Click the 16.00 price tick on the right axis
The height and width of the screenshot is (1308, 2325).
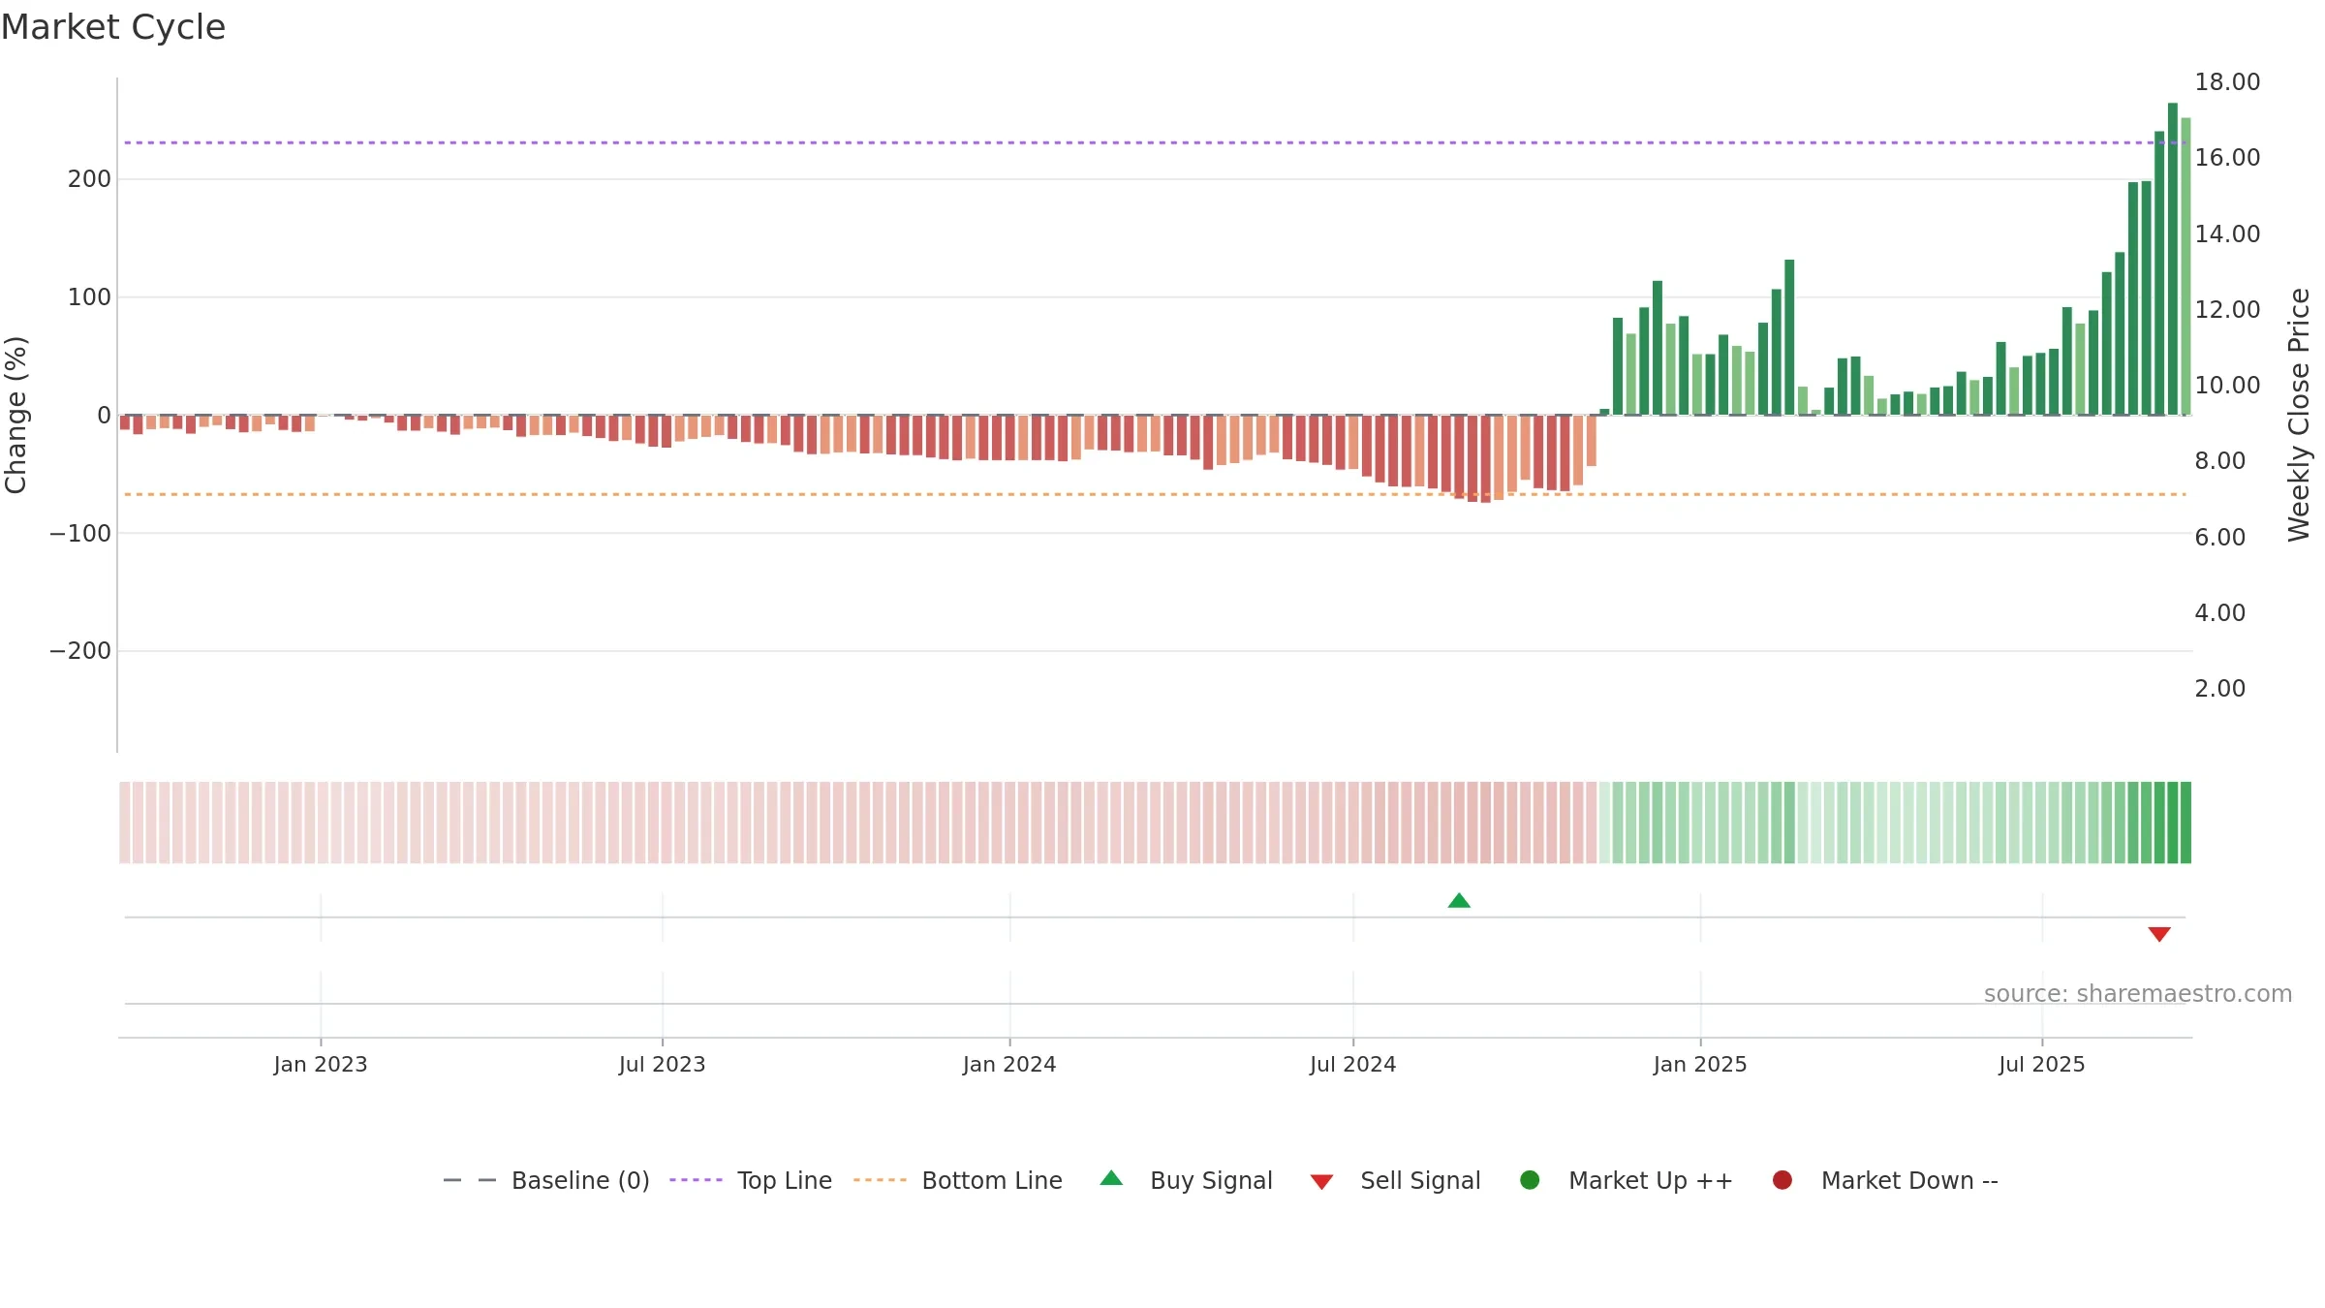point(2227,158)
